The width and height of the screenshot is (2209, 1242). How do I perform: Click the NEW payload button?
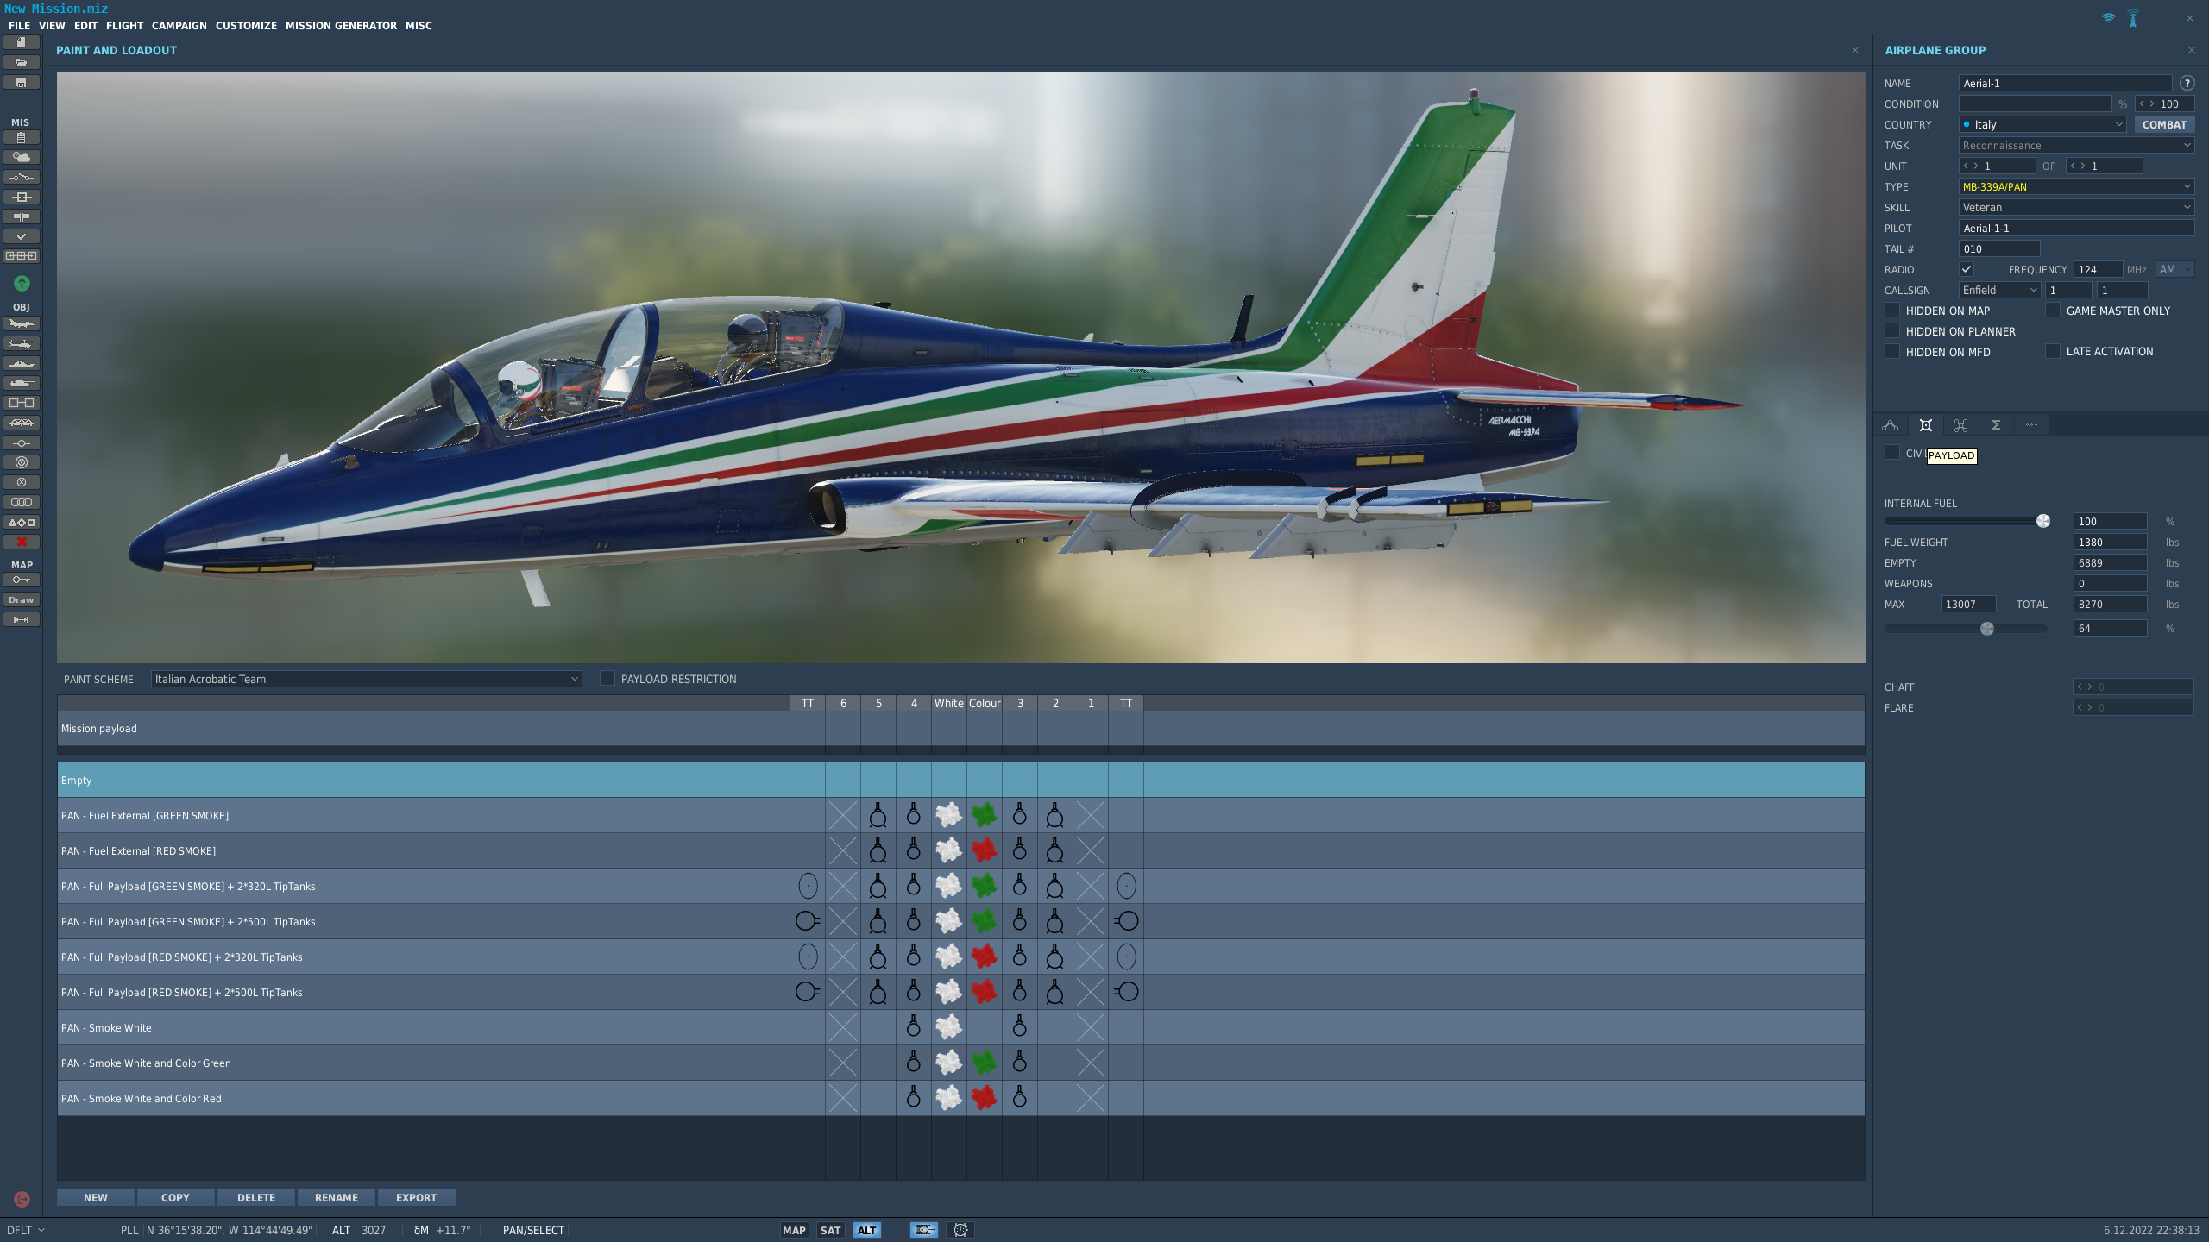pyautogui.click(x=96, y=1197)
